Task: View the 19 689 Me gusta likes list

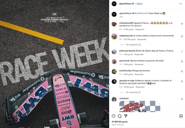Action: [120, 122]
